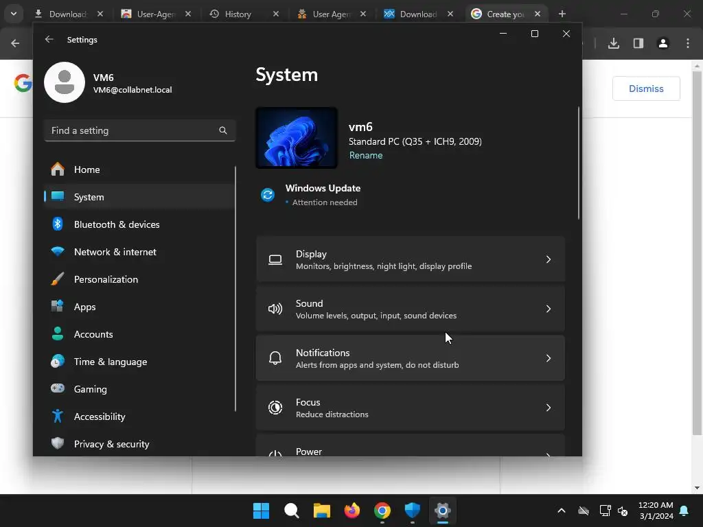Open Chrome three-dot menu
The image size is (703, 527).
click(688, 43)
